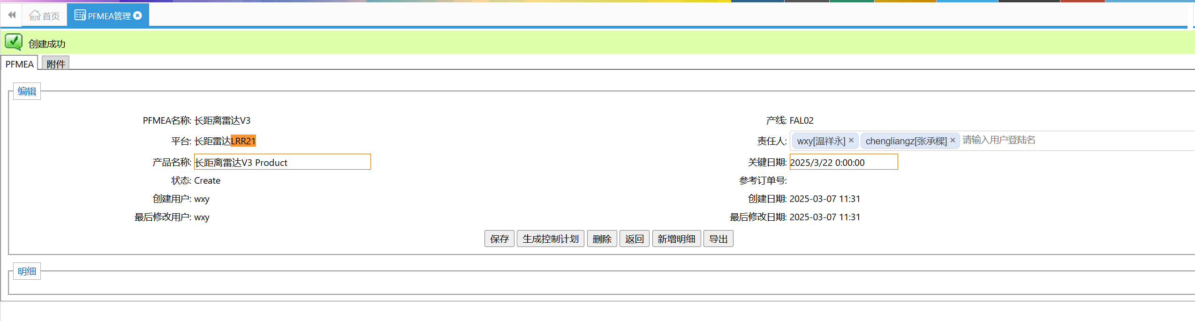Click the 编辑 section legend
The width and height of the screenshot is (1195, 321).
pos(27,91)
